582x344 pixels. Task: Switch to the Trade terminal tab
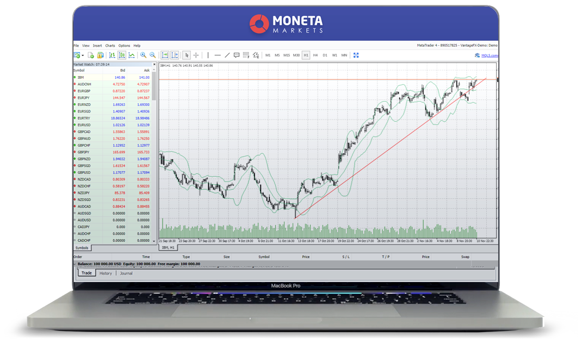[x=86, y=273]
